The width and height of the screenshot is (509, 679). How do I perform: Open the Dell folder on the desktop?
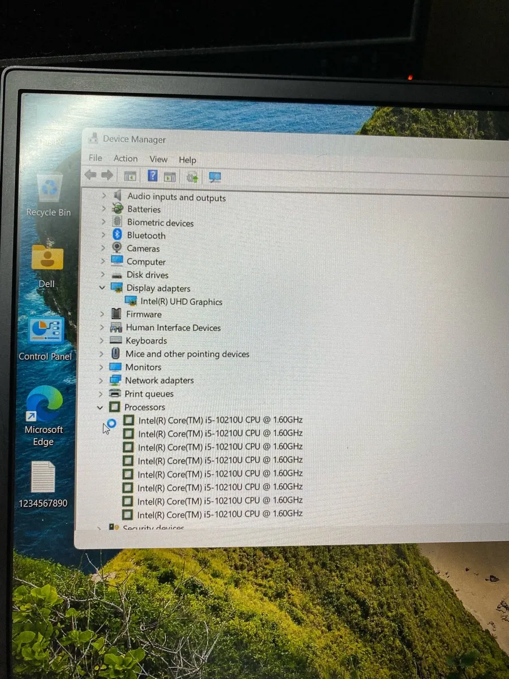48,265
